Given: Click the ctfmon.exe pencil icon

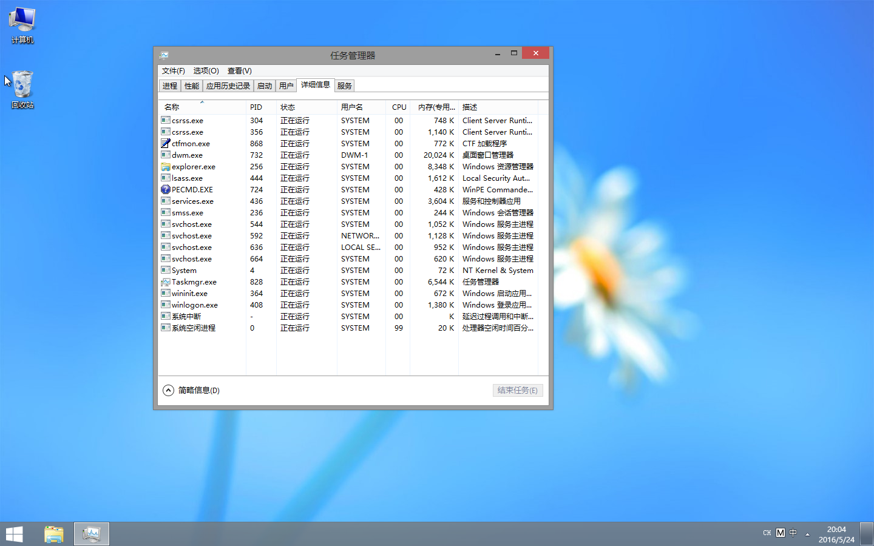Looking at the screenshot, I should pos(165,143).
